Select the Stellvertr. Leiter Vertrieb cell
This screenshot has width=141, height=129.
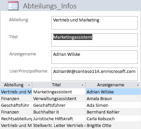point(59,125)
